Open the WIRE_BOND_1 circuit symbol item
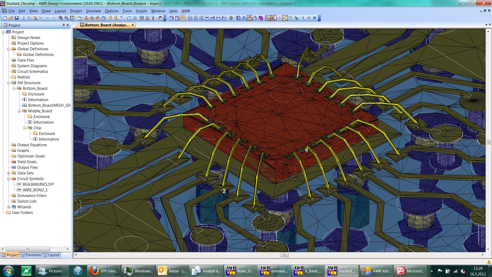 pos(35,190)
